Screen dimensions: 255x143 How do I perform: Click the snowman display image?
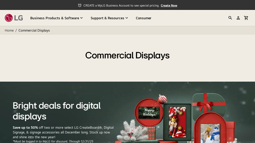click(x=210, y=133)
